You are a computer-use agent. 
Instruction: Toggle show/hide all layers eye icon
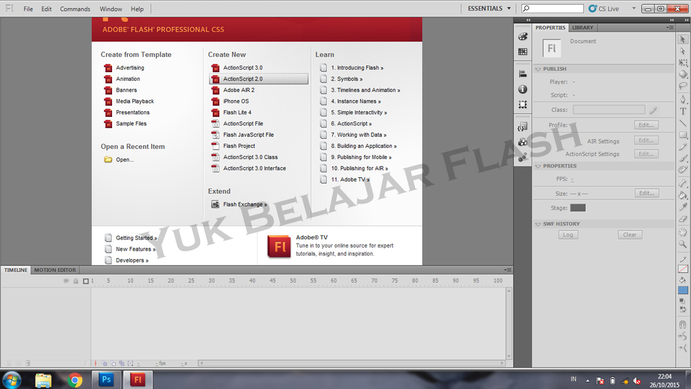66,281
